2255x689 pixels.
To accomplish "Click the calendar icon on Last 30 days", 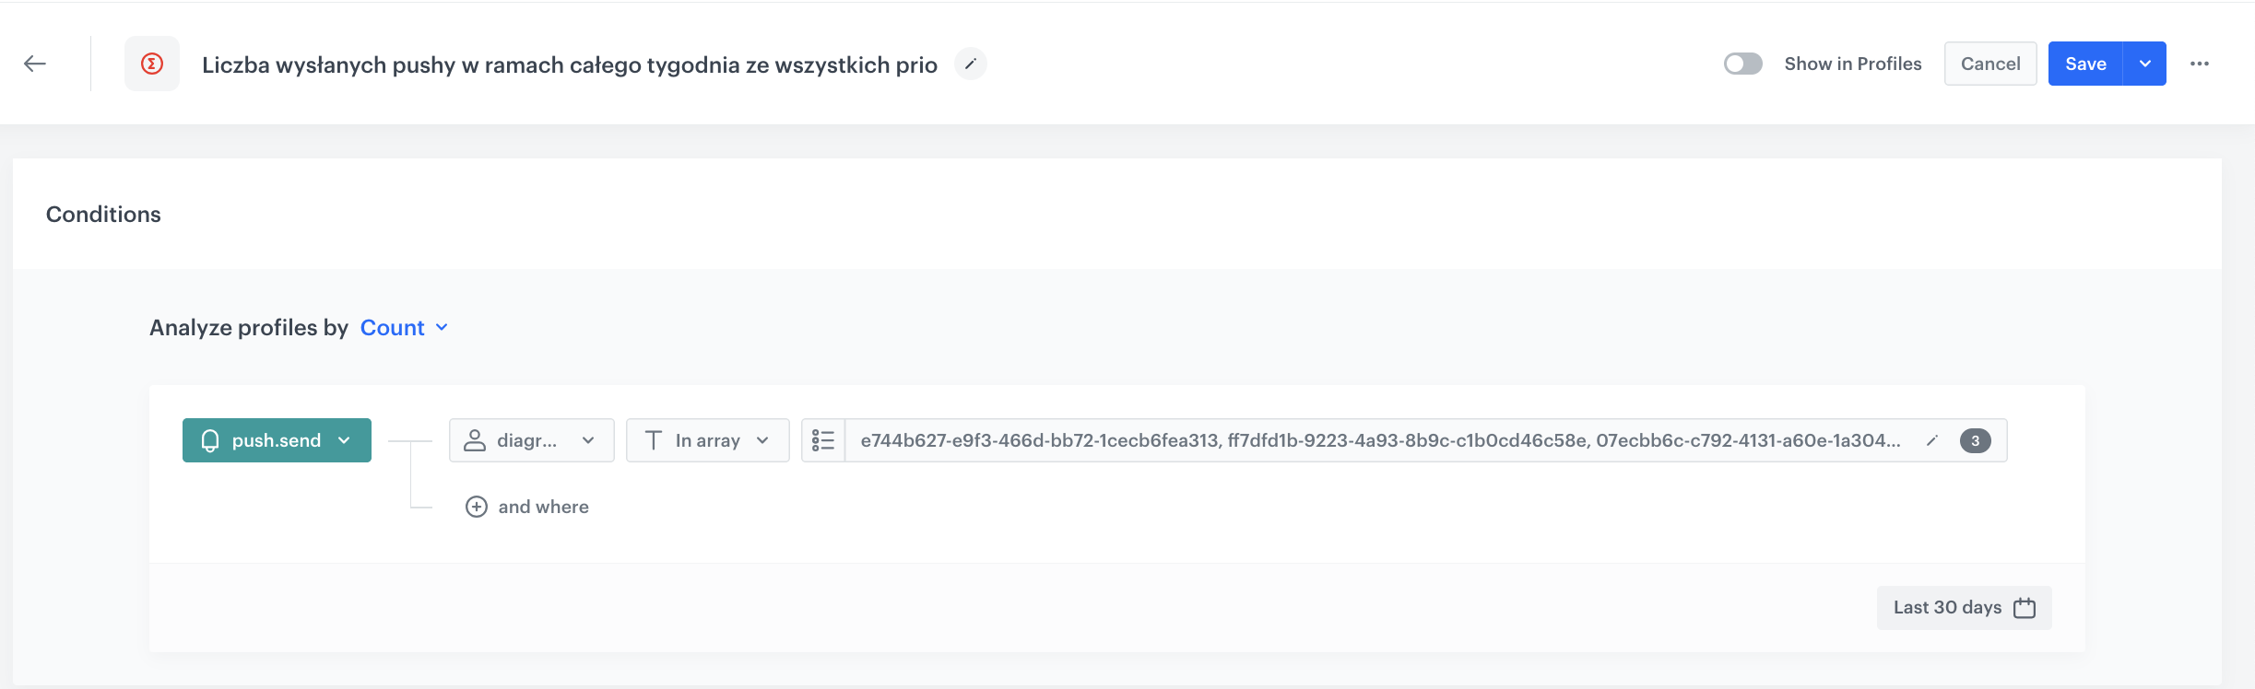I will point(2023,607).
